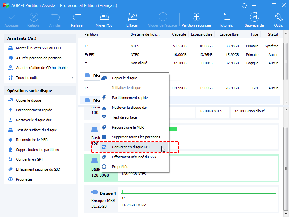Click the refresh icon in title bar
This screenshot has height=217, width=289.
click(x=244, y=6)
